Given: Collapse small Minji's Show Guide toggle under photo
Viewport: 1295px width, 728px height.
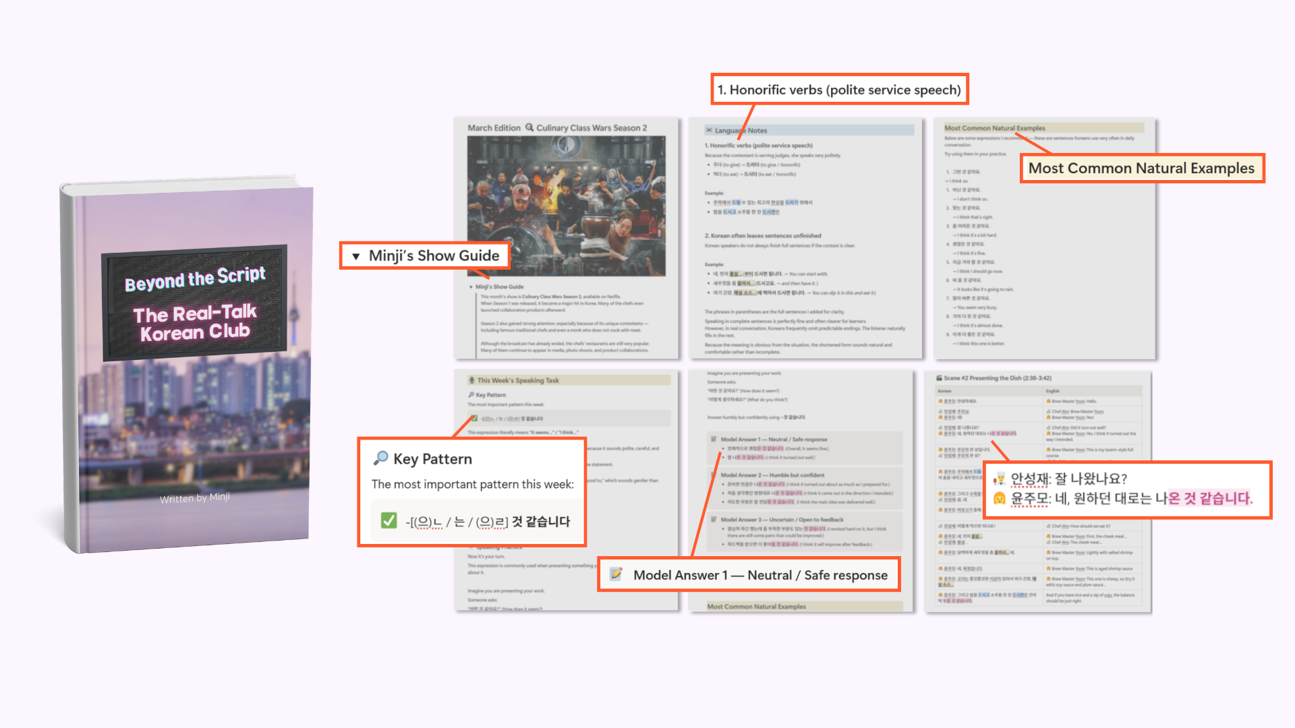Looking at the screenshot, I should click(471, 287).
